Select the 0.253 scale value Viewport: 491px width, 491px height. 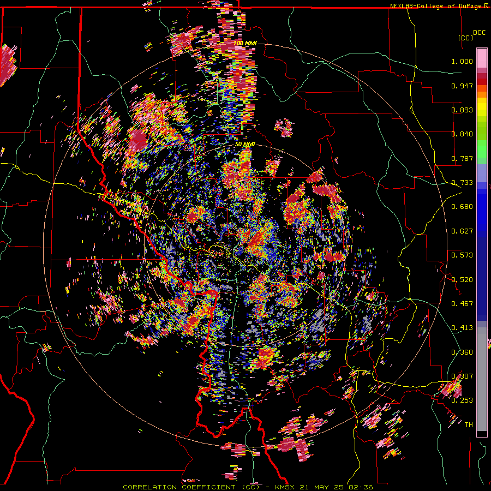pos(462,400)
